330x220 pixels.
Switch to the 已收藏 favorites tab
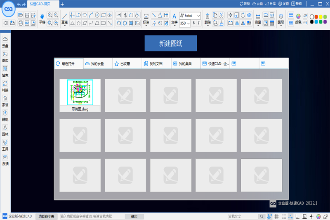[127, 64]
